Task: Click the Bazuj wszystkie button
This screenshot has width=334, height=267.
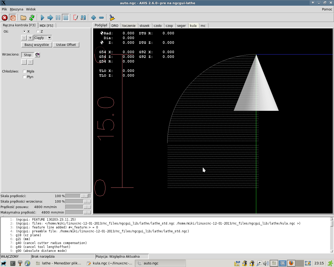Action: (x=37, y=45)
